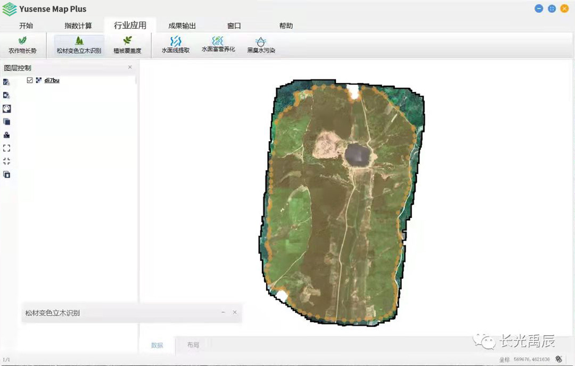This screenshot has width=575, height=366.
Task: Open the color palette sidebar icon
Action: [x=6, y=108]
